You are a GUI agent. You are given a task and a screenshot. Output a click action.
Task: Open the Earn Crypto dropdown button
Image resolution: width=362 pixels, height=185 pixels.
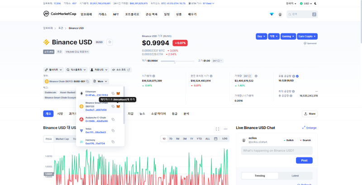pyautogui.click(x=307, y=37)
